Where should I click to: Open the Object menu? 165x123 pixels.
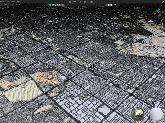click(x=13, y=2)
